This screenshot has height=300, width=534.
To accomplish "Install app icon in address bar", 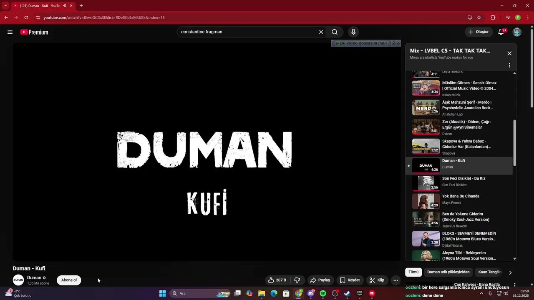I will click(x=470, y=17).
